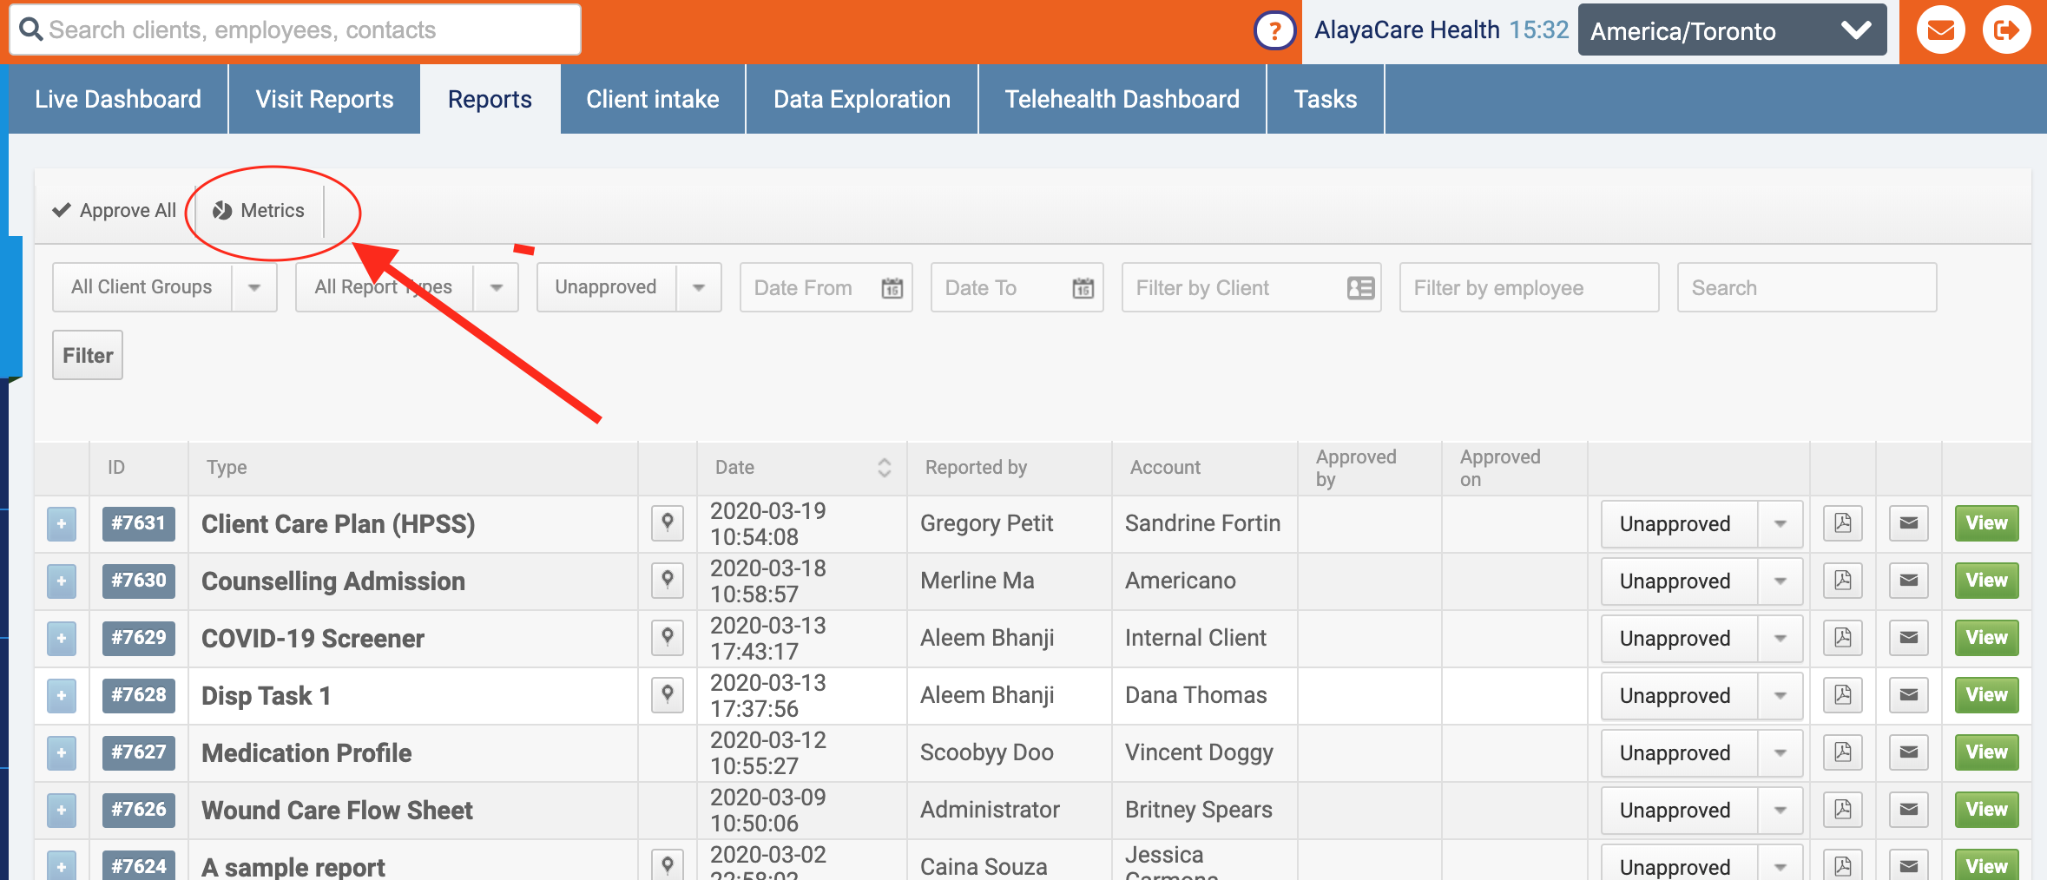The height and width of the screenshot is (880, 2047).
Task: Open the Date From calendar icon
Action: [x=892, y=288]
